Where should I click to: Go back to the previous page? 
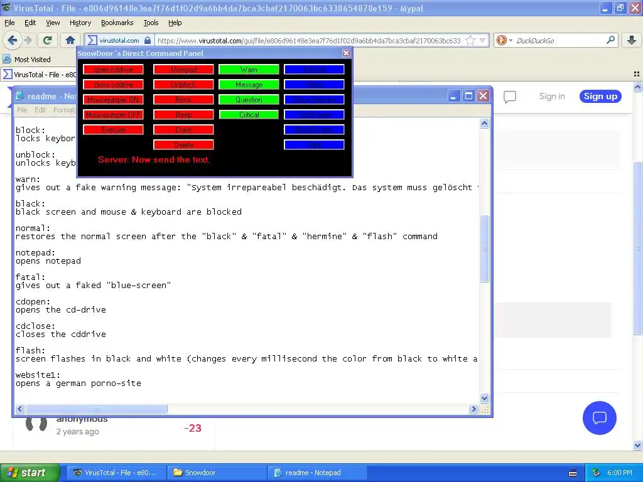pyautogui.click(x=12, y=40)
